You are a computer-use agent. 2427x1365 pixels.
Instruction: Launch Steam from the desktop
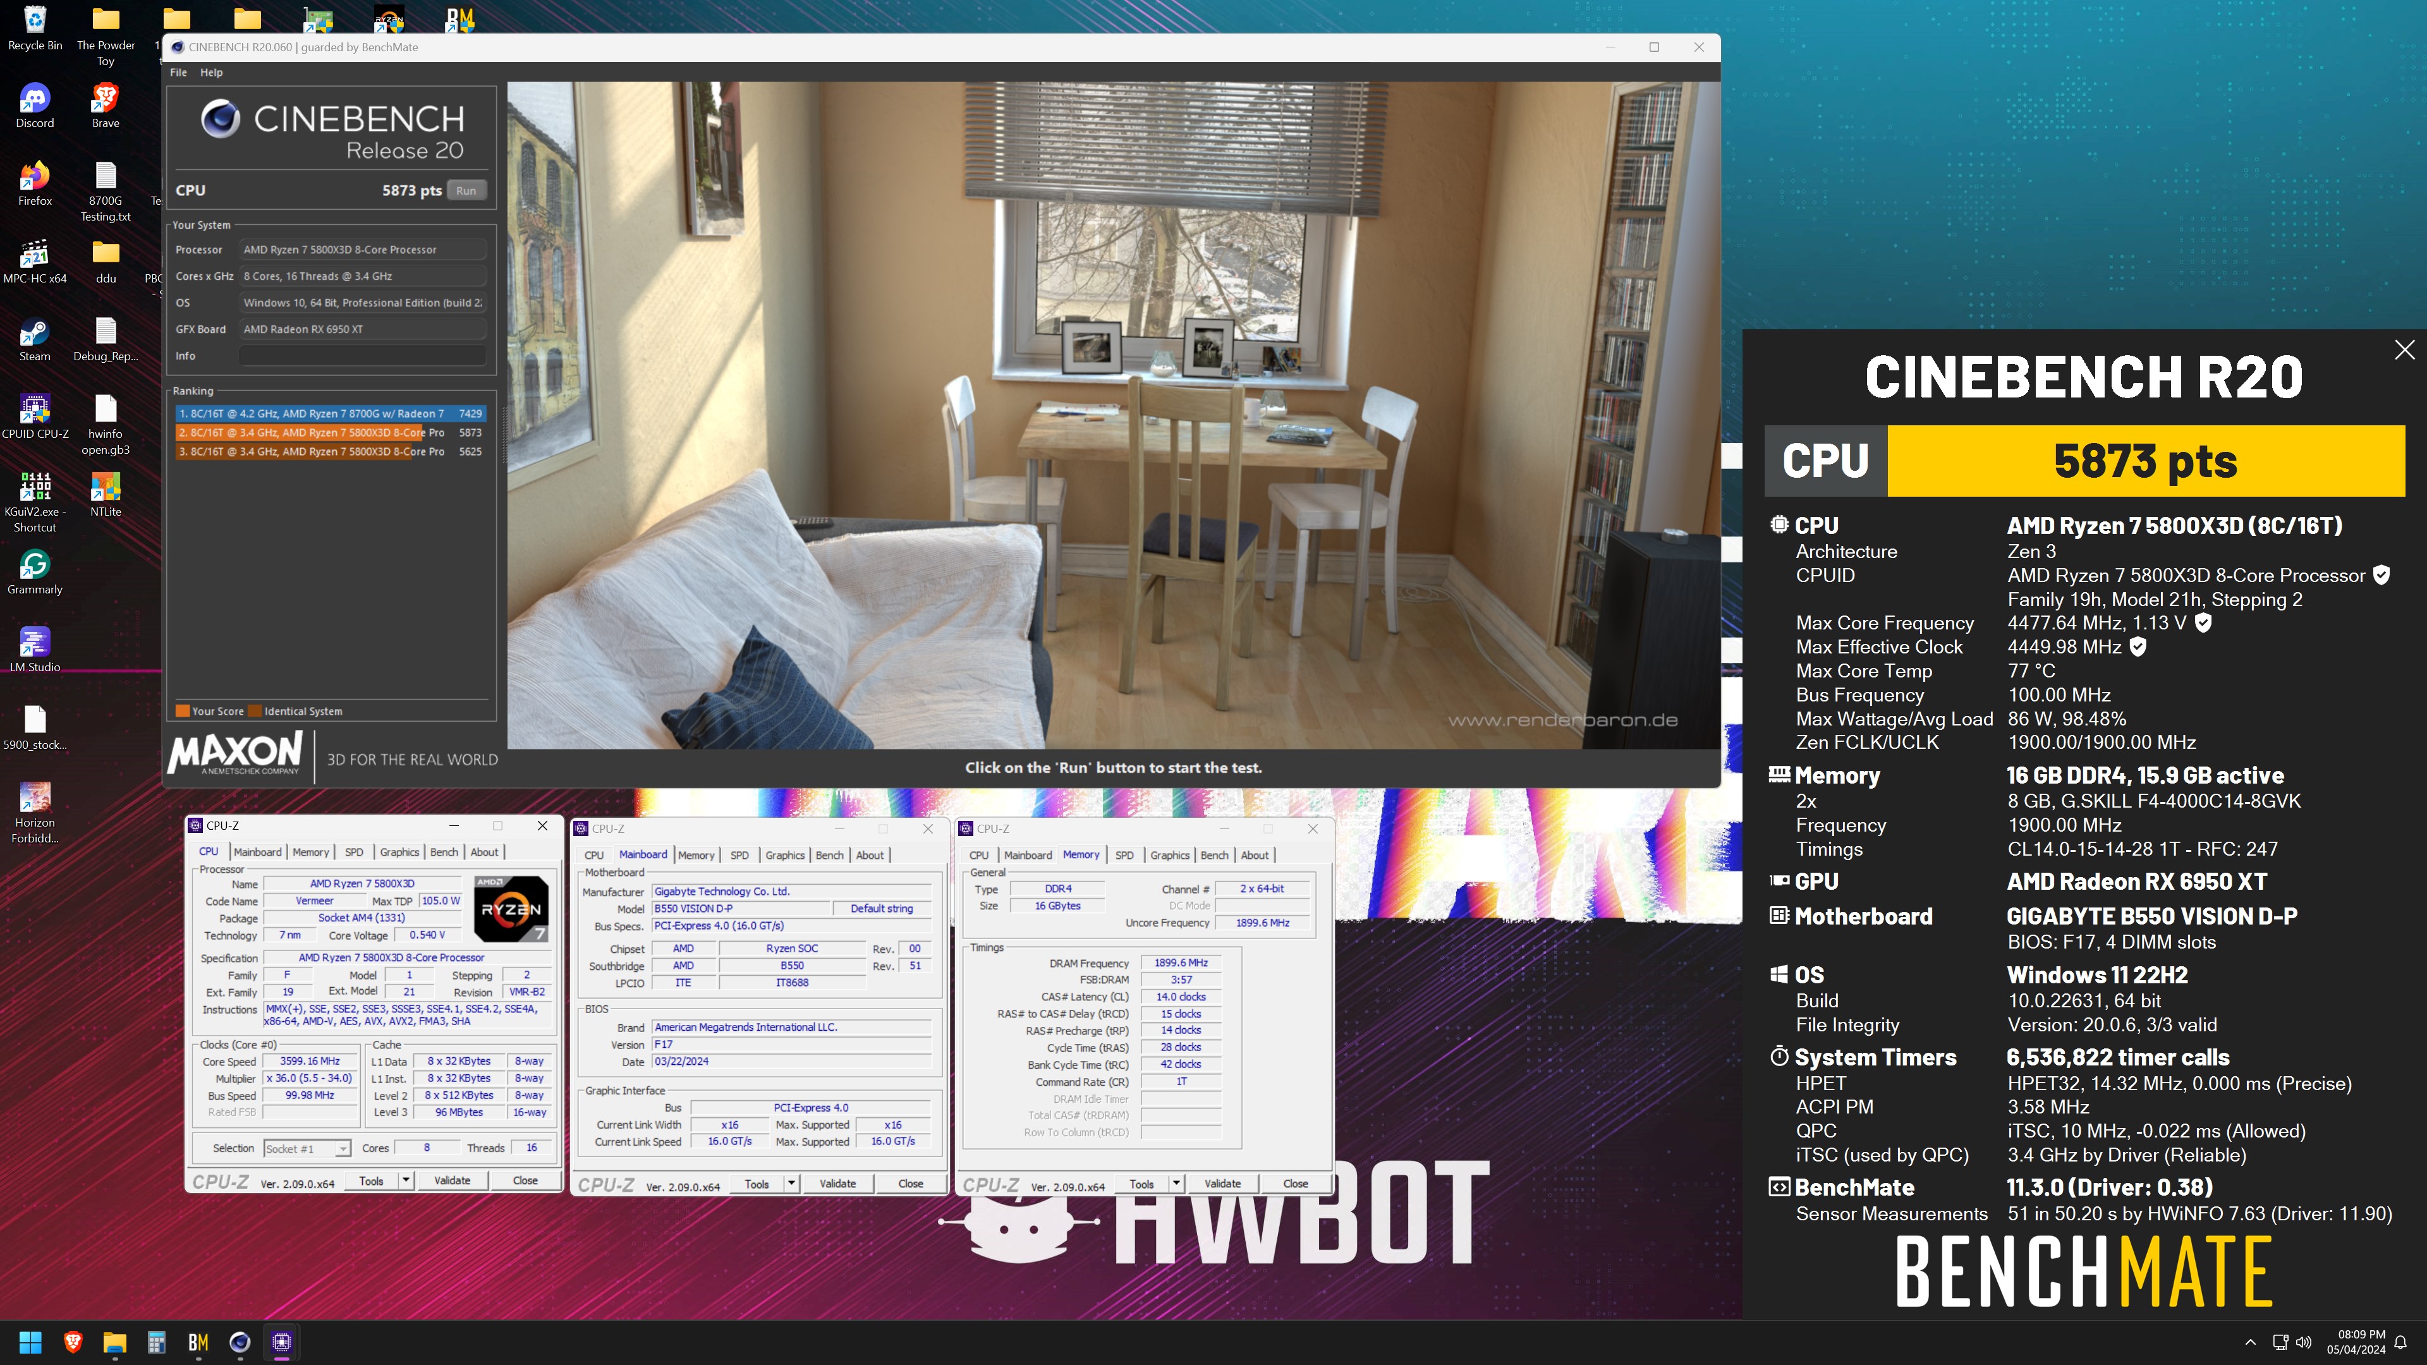[35, 339]
